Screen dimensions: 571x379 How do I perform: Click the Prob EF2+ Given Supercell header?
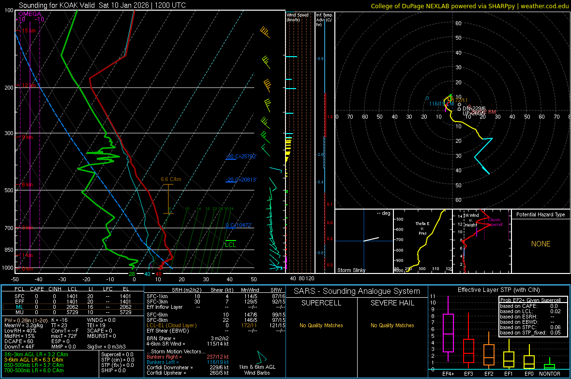(x=530, y=300)
